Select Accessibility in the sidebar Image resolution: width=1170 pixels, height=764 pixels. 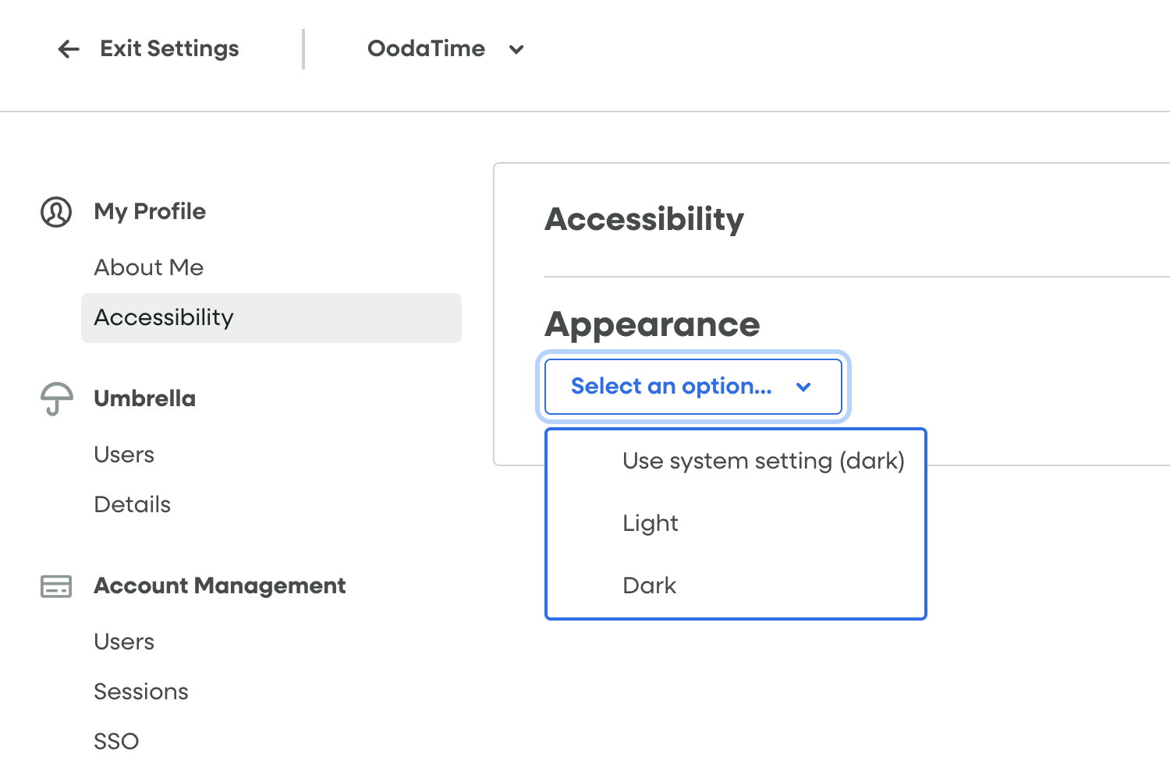coord(164,317)
